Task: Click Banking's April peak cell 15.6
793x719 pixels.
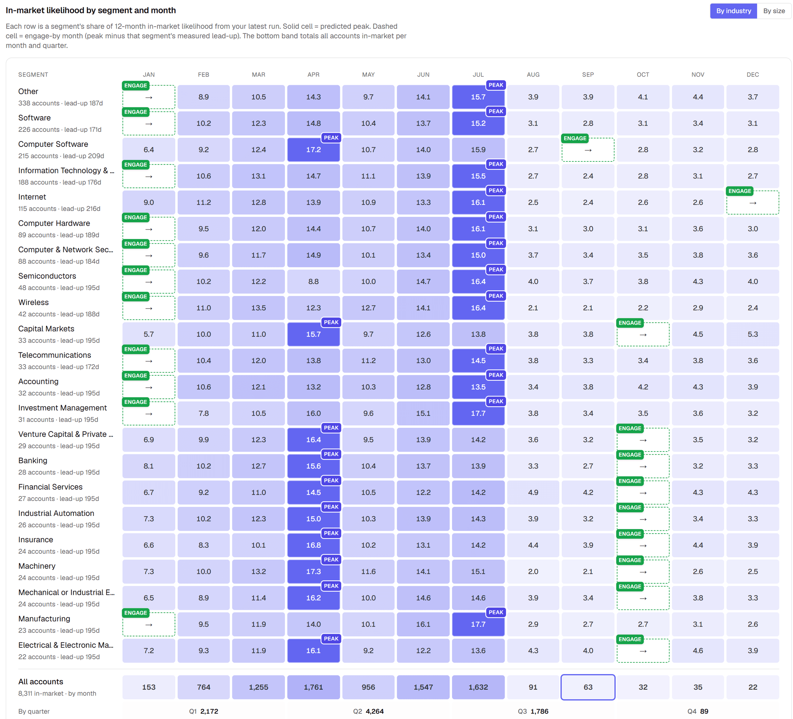Action: 313,466
